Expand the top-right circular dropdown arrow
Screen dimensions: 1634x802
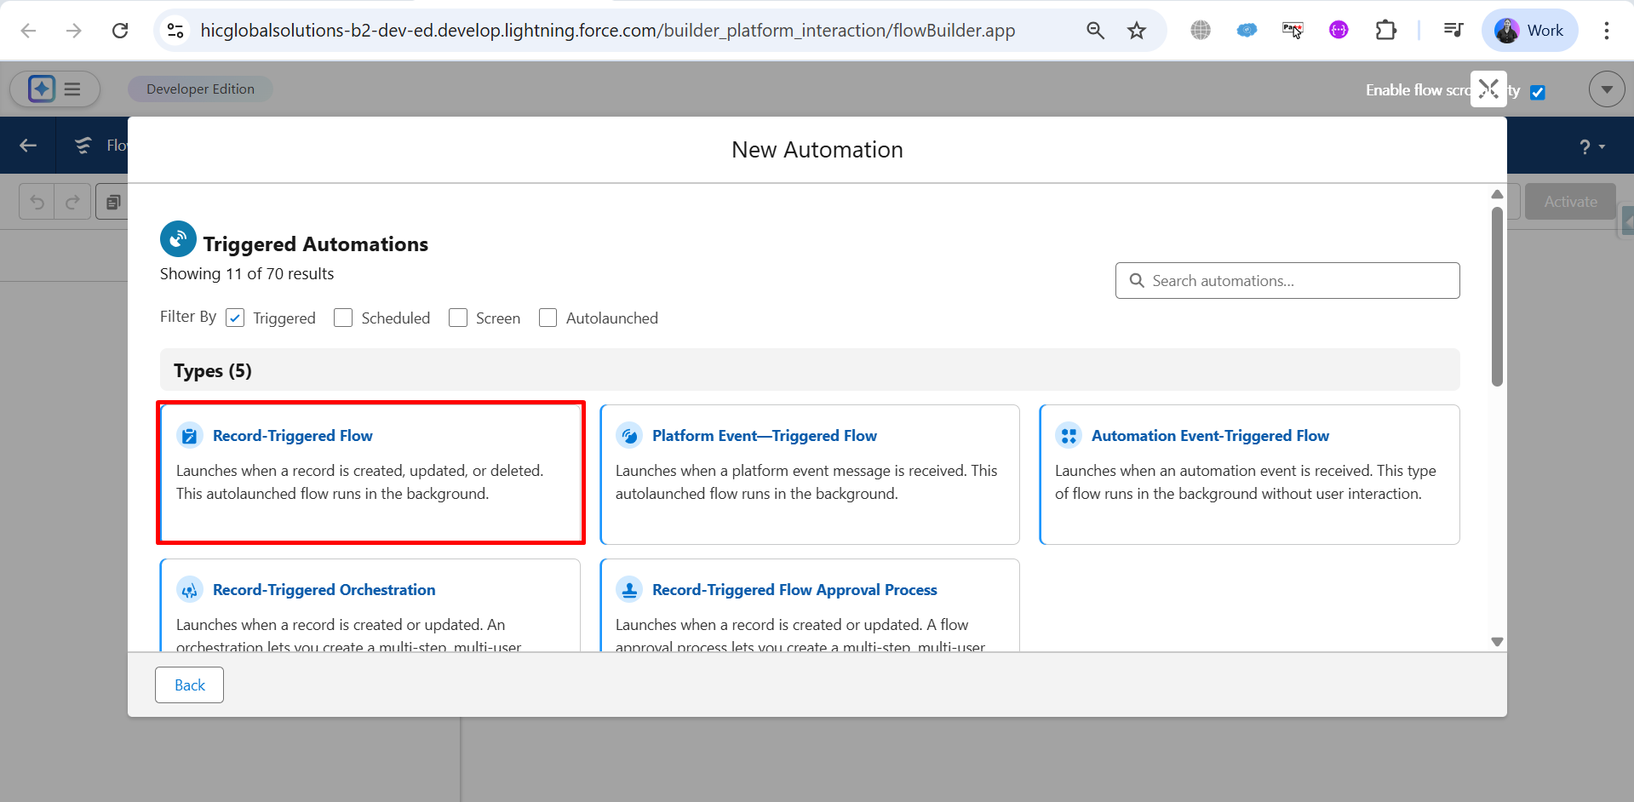coord(1606,89)
